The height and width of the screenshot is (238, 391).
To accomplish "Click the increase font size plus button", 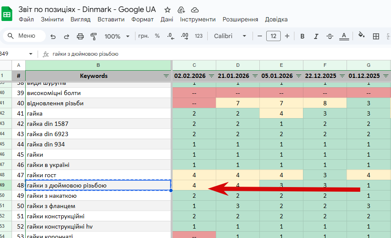I will [287, 36].
